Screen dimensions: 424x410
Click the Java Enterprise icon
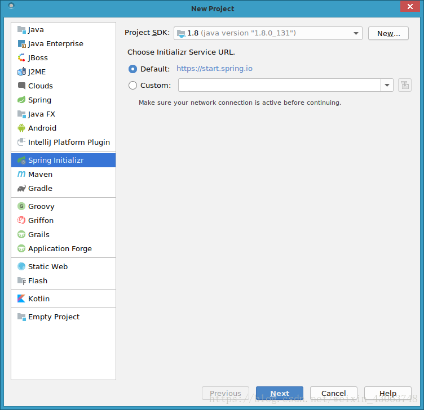click(x=21, y=43)
